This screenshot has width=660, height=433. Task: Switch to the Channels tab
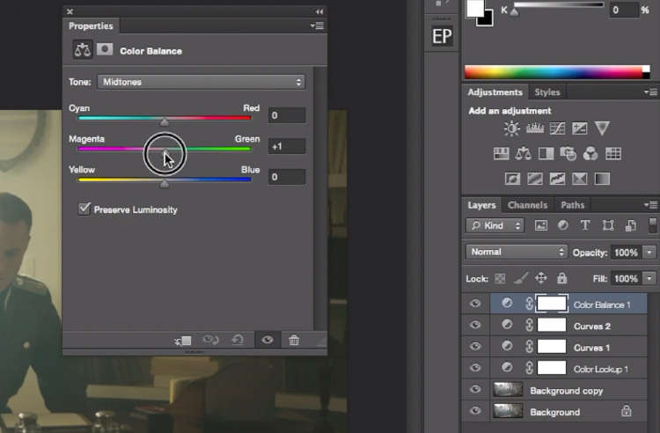click(527, 205)
